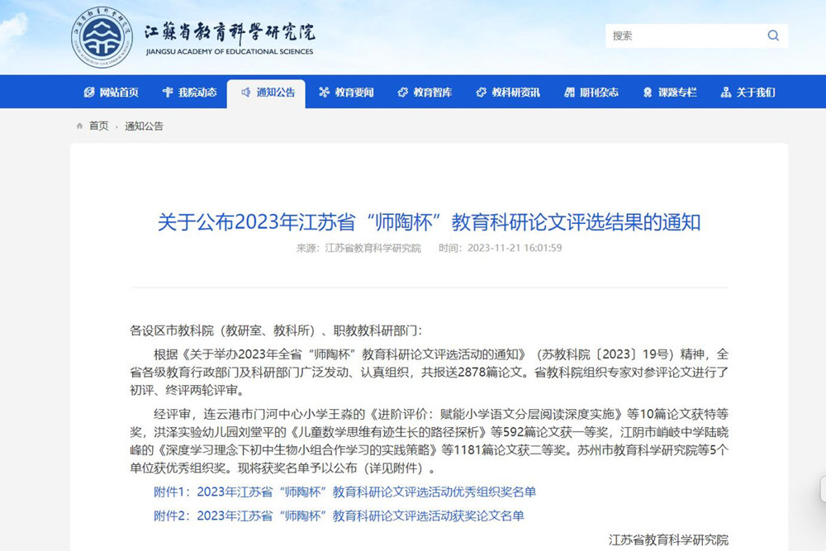This screenshot has width=826, height=551.
Task: Click the signature 江苏省教育科学研究院 at bottom right
Action: (668, 540)
